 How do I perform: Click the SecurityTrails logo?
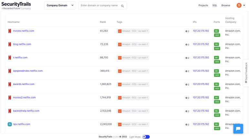pyautogui.click(x=16, y=6)
